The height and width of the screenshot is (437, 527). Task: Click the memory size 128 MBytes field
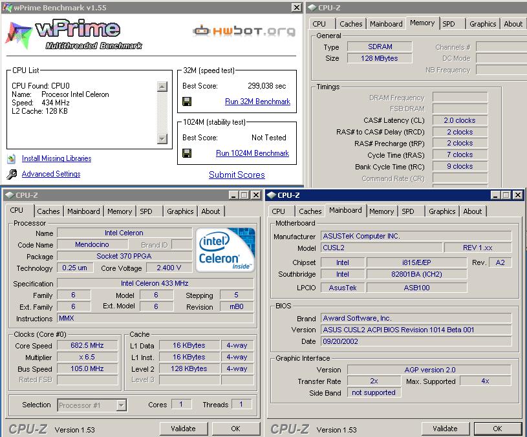[x=380, y=58]
